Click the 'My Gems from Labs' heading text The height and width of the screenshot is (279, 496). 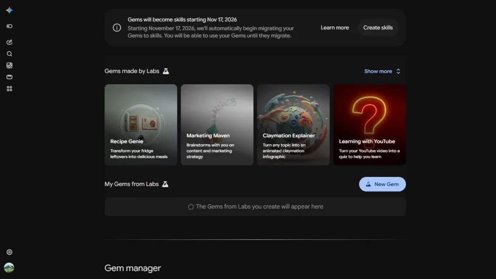tap(131, 184)
